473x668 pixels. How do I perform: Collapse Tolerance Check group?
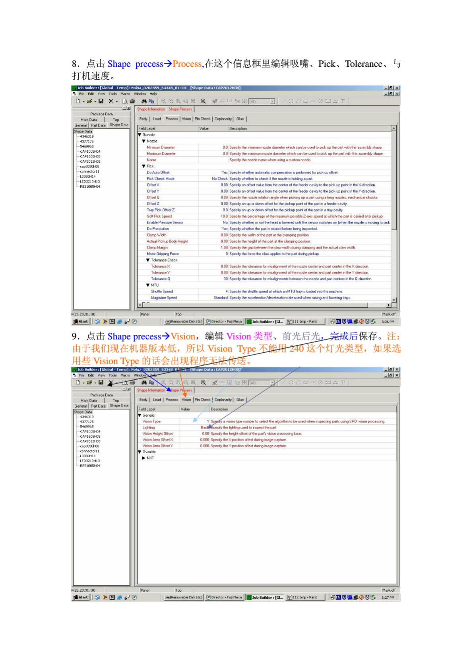pyautogui.click(x=148, y=260)
